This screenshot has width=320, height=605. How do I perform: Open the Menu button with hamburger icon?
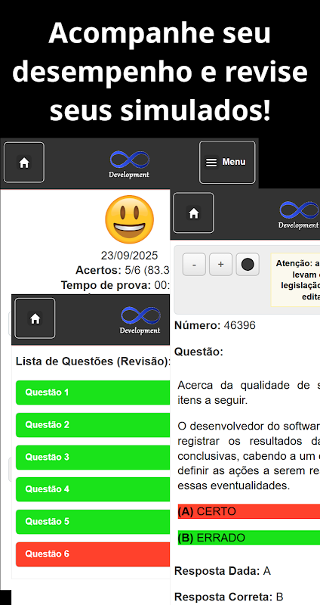(227, 162)
